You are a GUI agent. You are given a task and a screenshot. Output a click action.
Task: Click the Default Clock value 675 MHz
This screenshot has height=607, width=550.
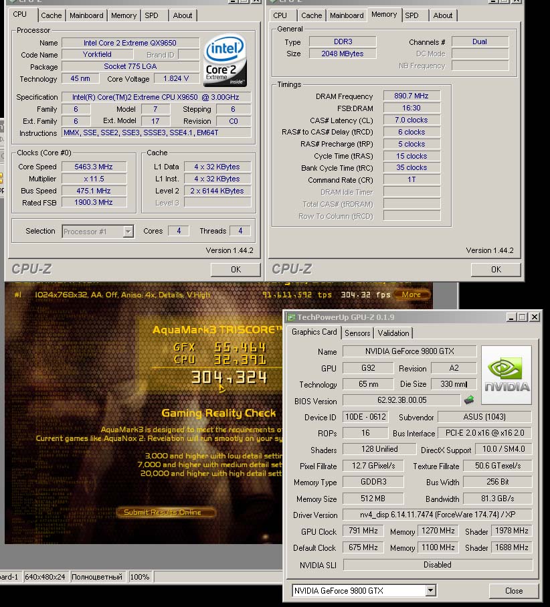coord(363,547)
